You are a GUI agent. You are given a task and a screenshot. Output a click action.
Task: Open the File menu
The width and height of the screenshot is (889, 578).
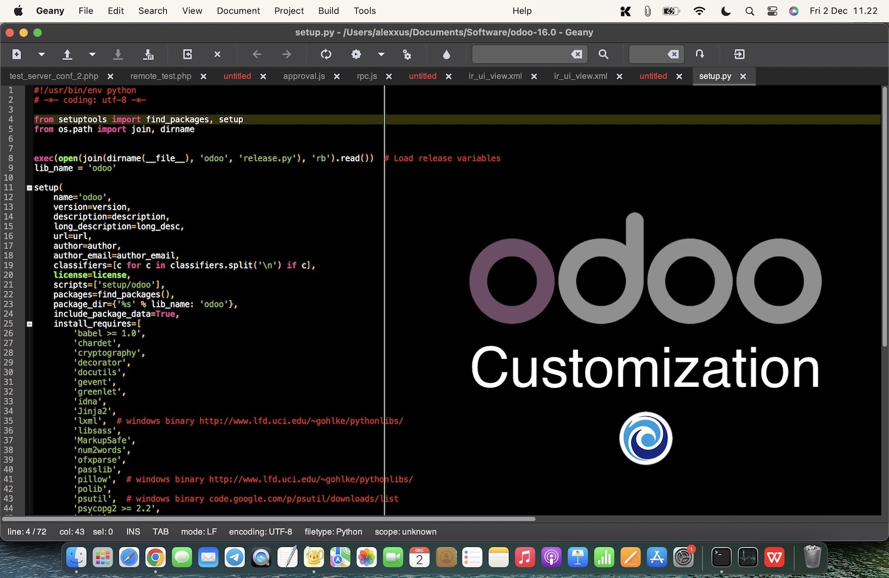86,11
